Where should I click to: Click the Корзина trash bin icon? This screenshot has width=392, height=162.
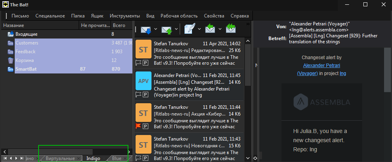click(10, 60)
